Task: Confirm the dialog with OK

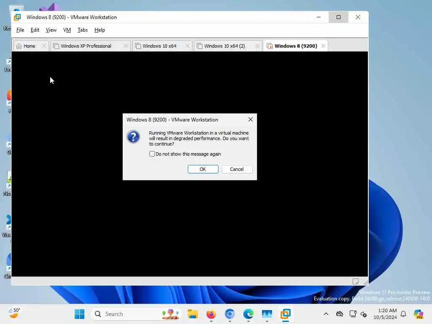Action: tap(203, 169)
